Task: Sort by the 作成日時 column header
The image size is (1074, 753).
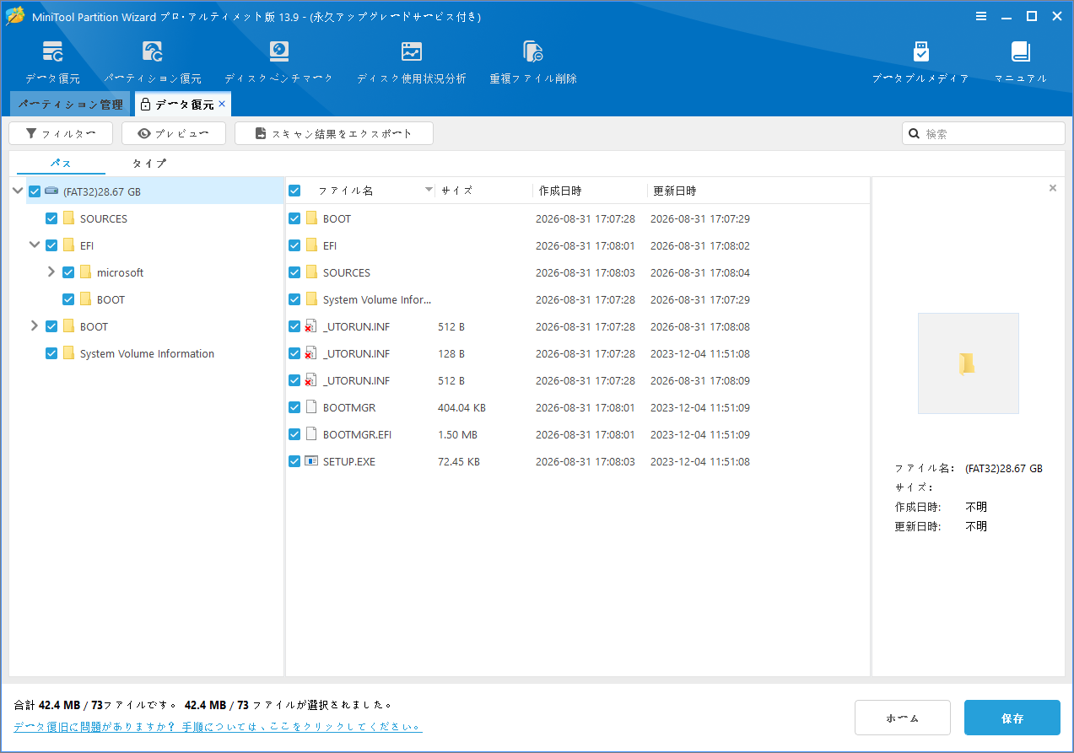Action: point(589,191)
